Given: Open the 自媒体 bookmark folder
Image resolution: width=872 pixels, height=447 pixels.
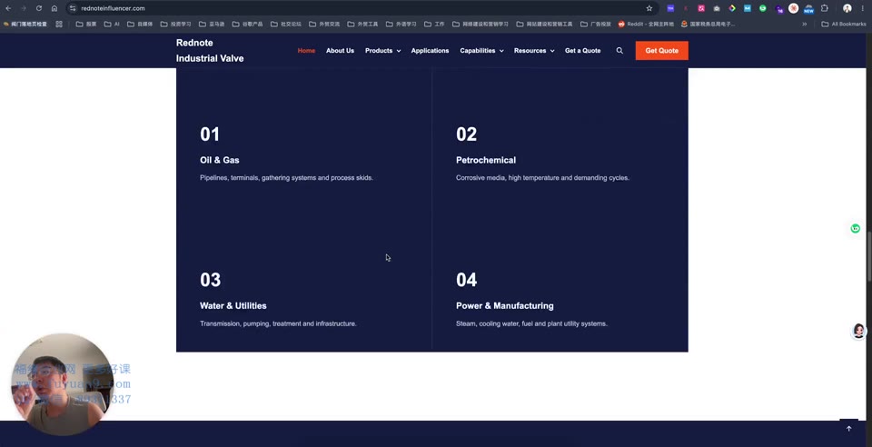Looking at the screenshot, I should [140, 24].
